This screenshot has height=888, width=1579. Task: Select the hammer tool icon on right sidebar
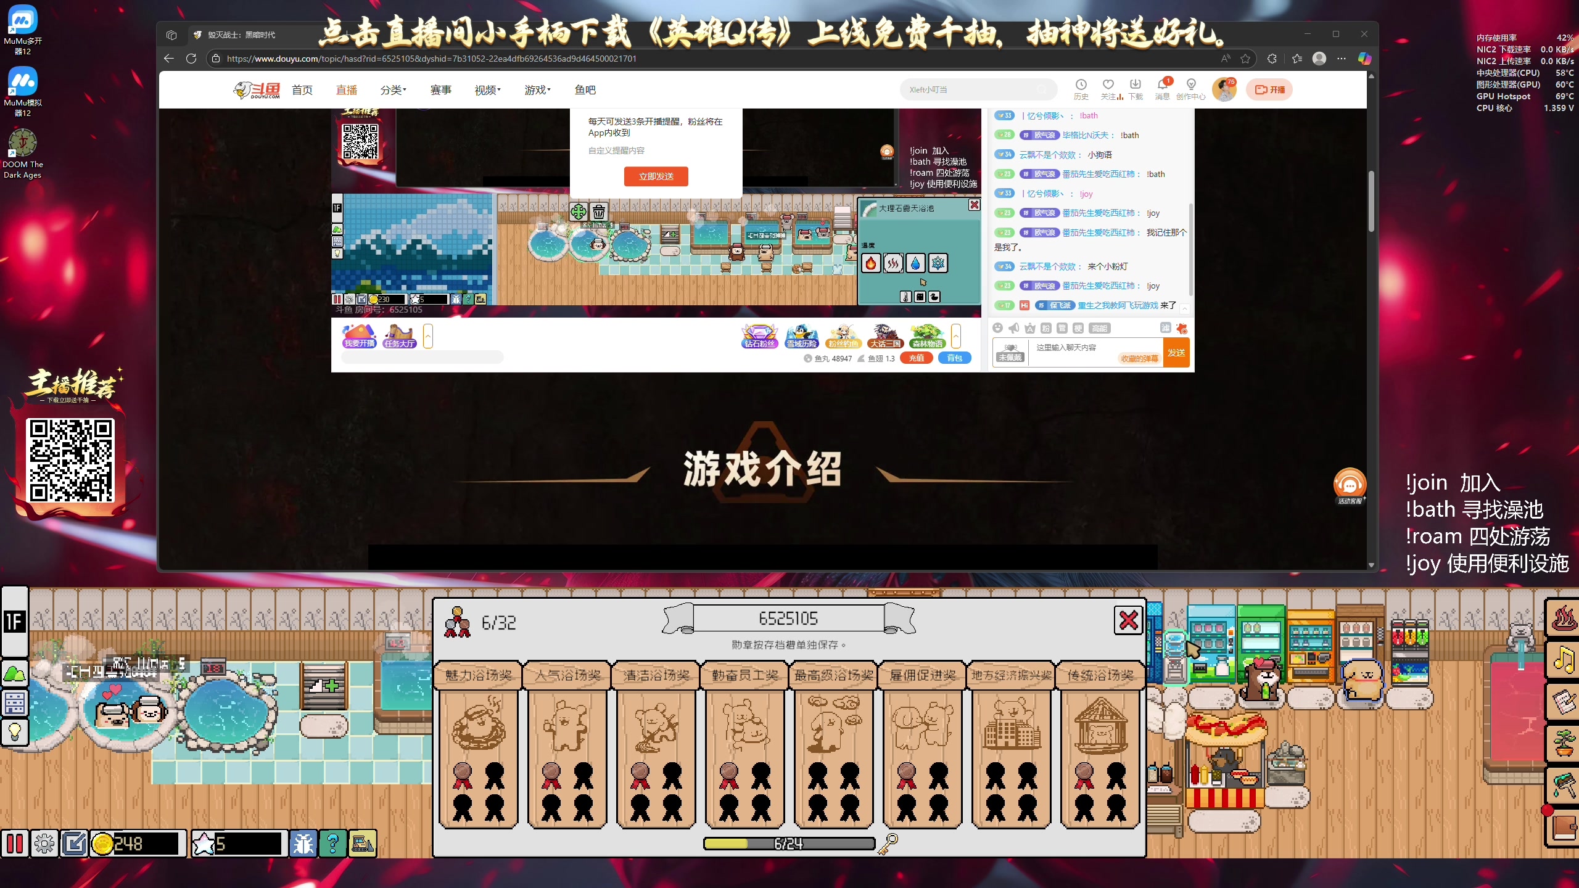(x=1564, y=785)
